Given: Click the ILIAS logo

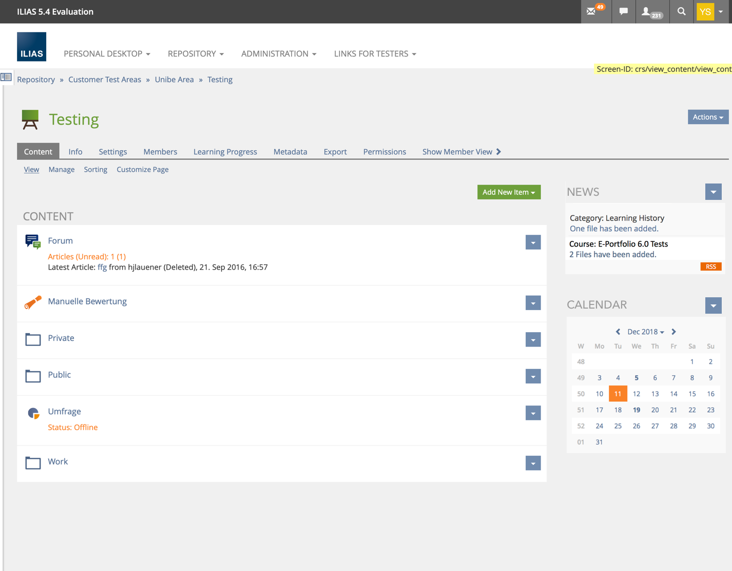Looking at the screenshot, I should click(x=31, y=47).
